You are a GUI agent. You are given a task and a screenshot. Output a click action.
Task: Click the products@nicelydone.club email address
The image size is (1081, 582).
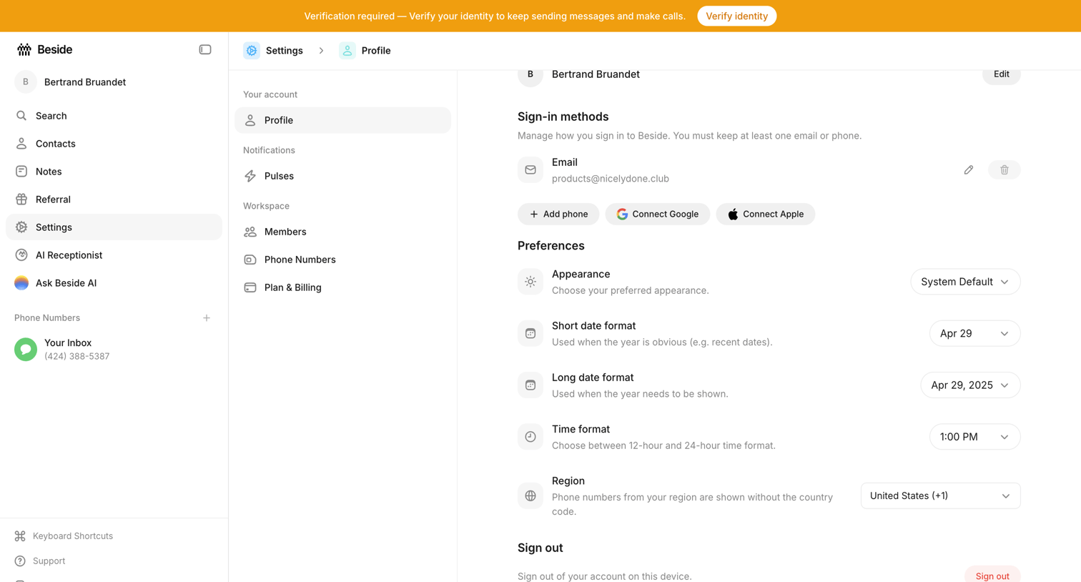tap(611, 179)
